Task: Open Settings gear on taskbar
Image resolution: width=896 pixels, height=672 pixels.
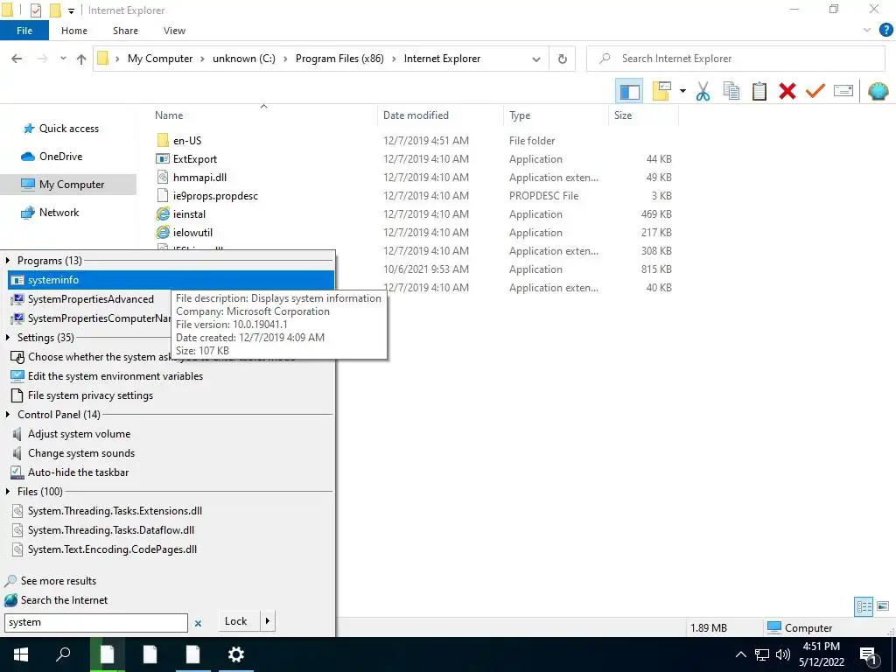Action: (x=235, y=654)
